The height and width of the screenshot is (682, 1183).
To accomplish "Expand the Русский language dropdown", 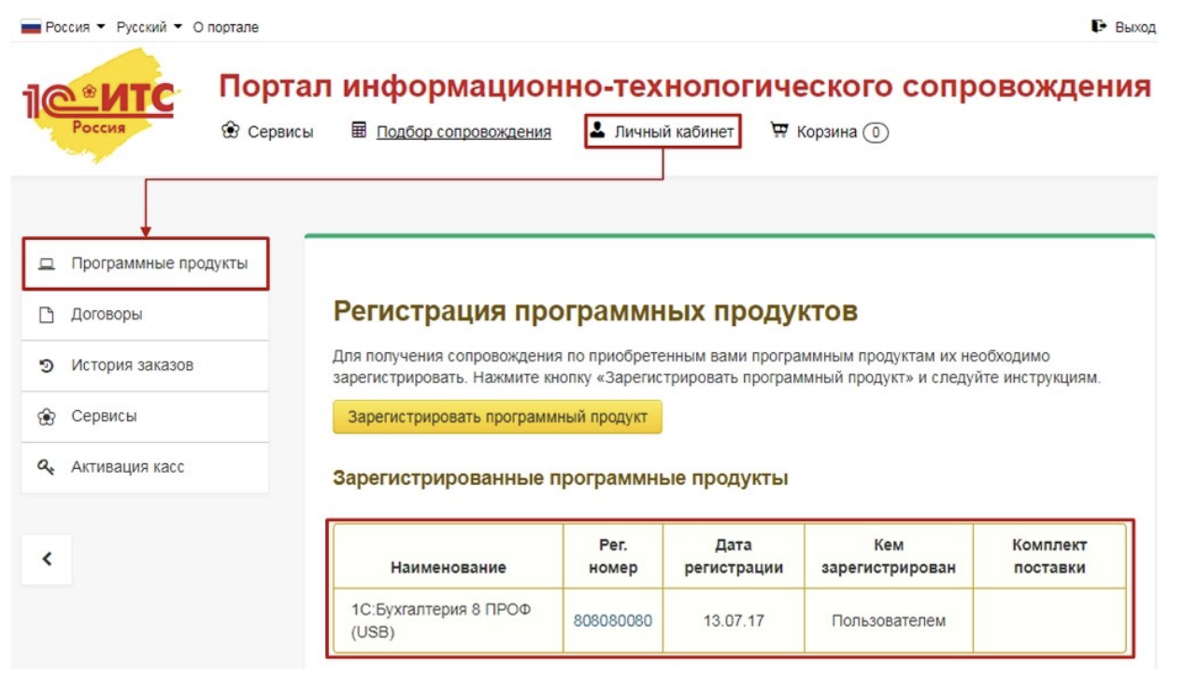I will 149,27.
